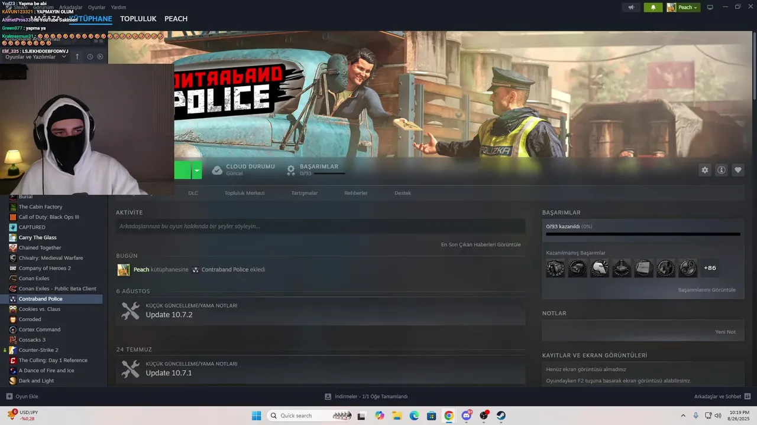757x425 pixels.
Task: Select Dark and Light in library list
Action: tap(36, 381)
